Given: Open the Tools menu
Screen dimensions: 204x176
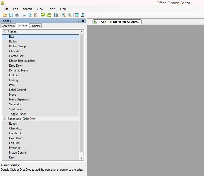Looking at the screenshot, I should 52,9.
